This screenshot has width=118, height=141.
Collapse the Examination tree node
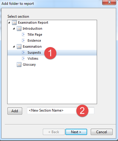click(14, 46)
